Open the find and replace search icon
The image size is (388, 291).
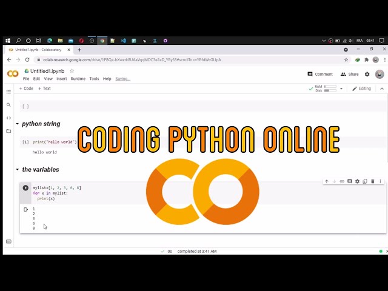click(8, 105)
